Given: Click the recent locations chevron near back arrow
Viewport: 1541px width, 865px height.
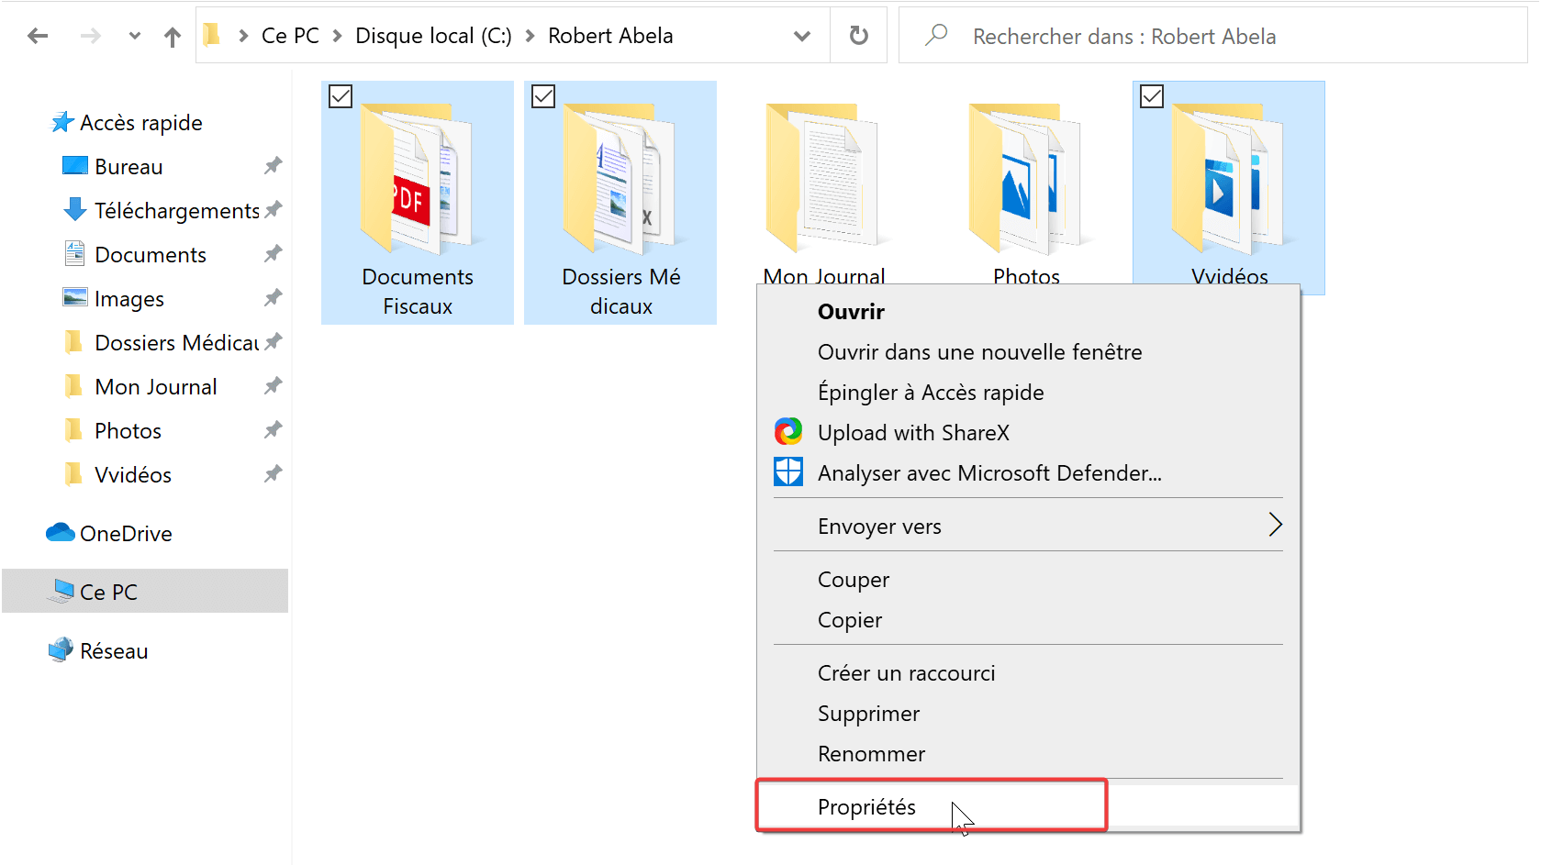Looking at the screenshot, I should pyautogui.click(x=134, y=35).
